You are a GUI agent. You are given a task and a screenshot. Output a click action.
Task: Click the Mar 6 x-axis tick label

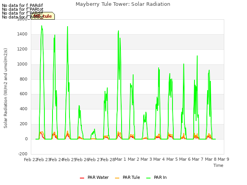tap(185, 159)
